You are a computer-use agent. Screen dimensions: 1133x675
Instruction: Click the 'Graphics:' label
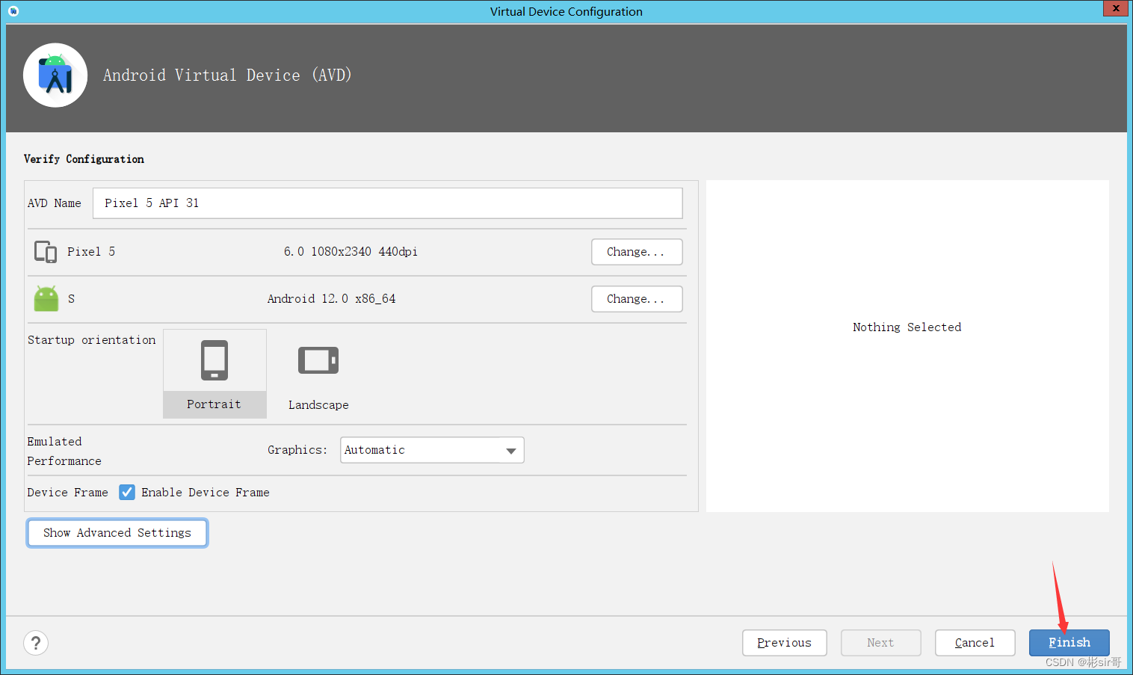(x=297, y=450)
